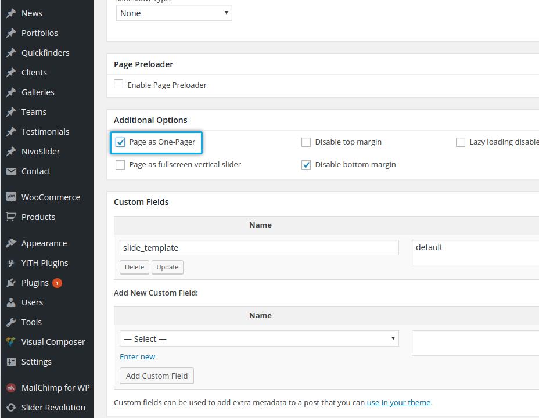This screenshot has height=418, width=539.
Task: Open Visual Composer menu item
Action: pos(53,342)
